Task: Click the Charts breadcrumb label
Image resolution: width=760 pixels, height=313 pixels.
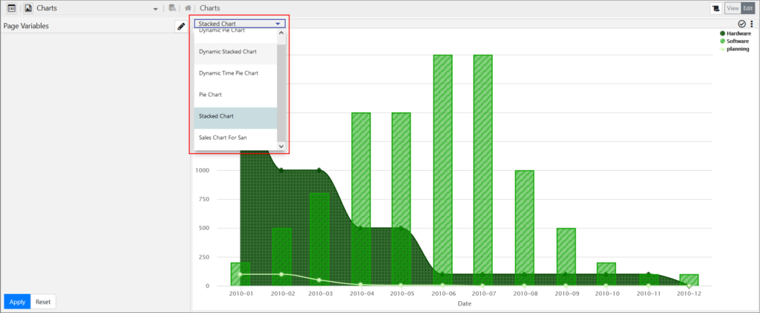Action: point(210,8)
